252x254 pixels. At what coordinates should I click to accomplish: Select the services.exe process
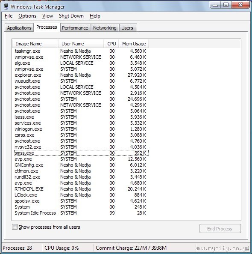81,123
